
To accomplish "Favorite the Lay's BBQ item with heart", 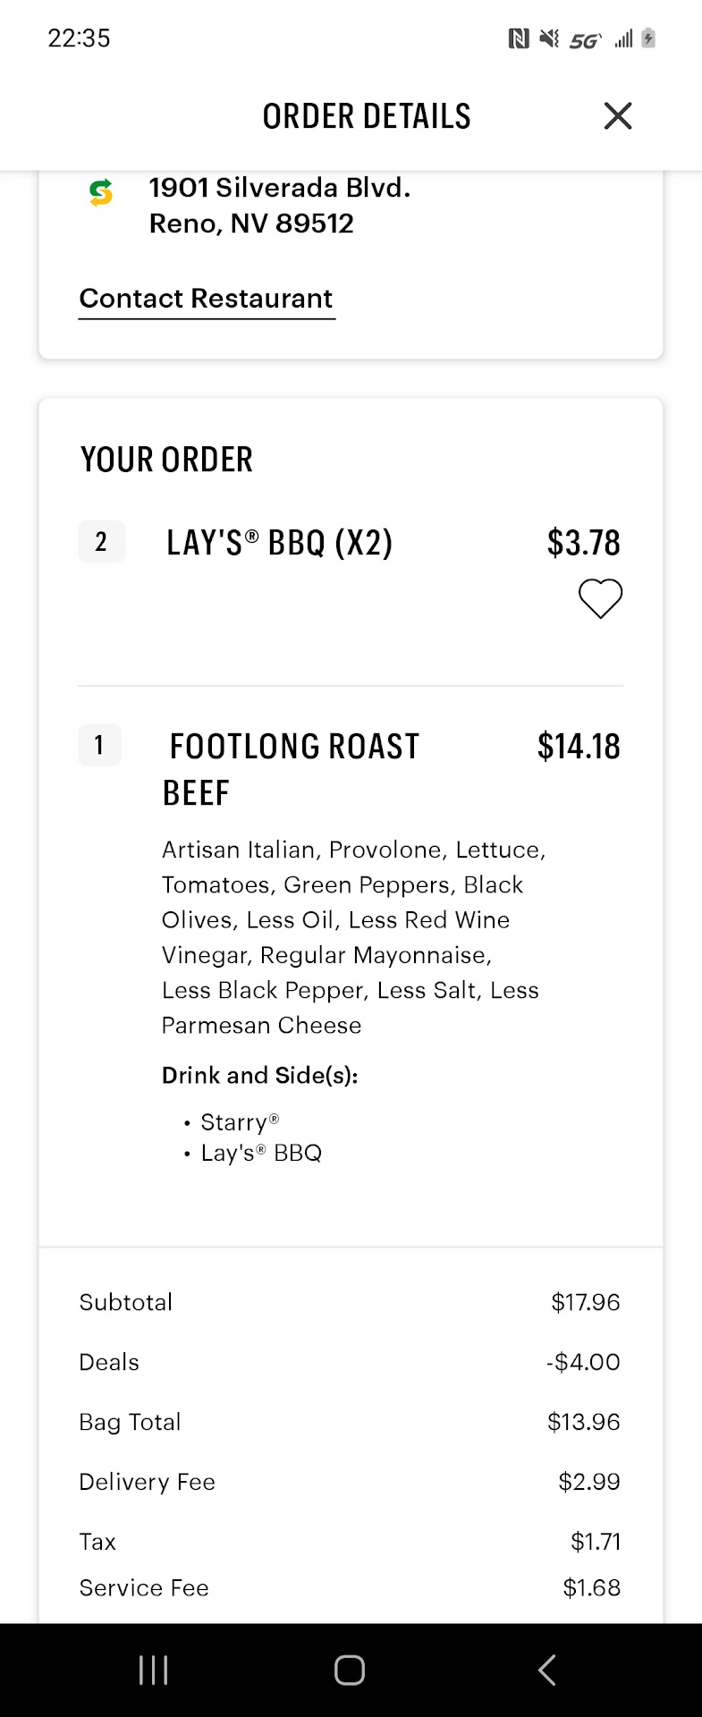I will (600, 598).
